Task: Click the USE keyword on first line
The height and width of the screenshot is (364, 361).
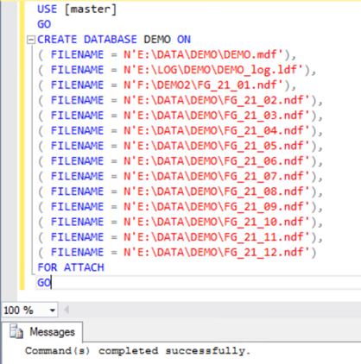Action: (x=47, y=9)
